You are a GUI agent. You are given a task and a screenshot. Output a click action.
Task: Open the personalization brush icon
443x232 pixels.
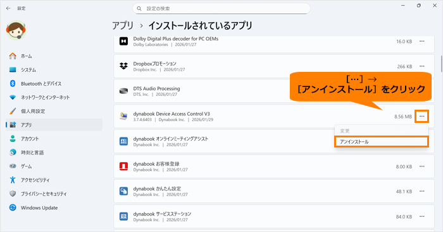[13, 111]
